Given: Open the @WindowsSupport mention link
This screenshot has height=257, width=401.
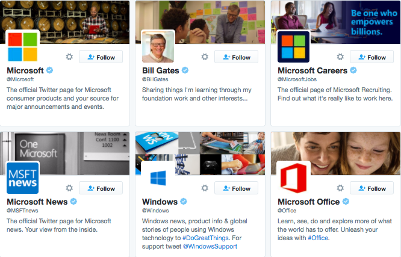Looking at the screenshot, I should tap(210, 246).
